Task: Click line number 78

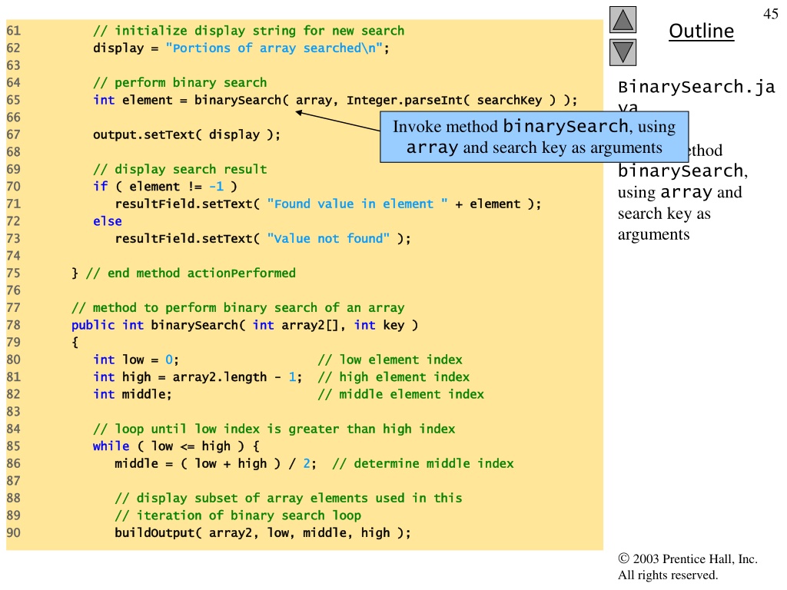Action: (x=14, y=326)
